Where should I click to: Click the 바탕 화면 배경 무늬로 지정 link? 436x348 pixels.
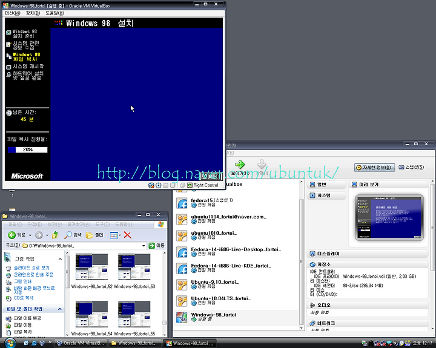[34, 290]
